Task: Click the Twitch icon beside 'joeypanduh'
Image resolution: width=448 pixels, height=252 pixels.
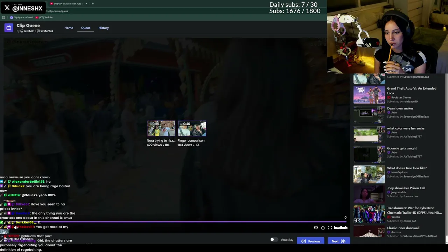Action: 388,192
